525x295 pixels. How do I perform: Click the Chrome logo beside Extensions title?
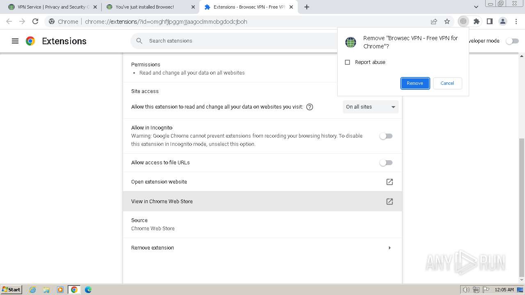coord(30,41)
